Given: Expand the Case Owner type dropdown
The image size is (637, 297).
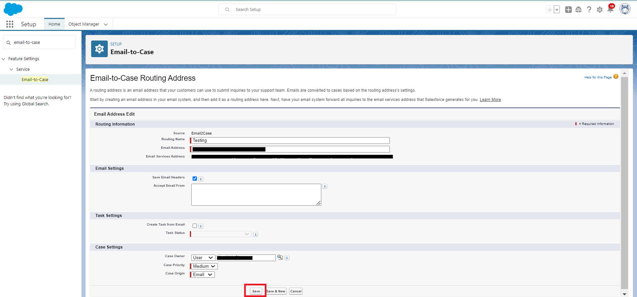Looking at the screenshot, I should click(x=203, y=258).
